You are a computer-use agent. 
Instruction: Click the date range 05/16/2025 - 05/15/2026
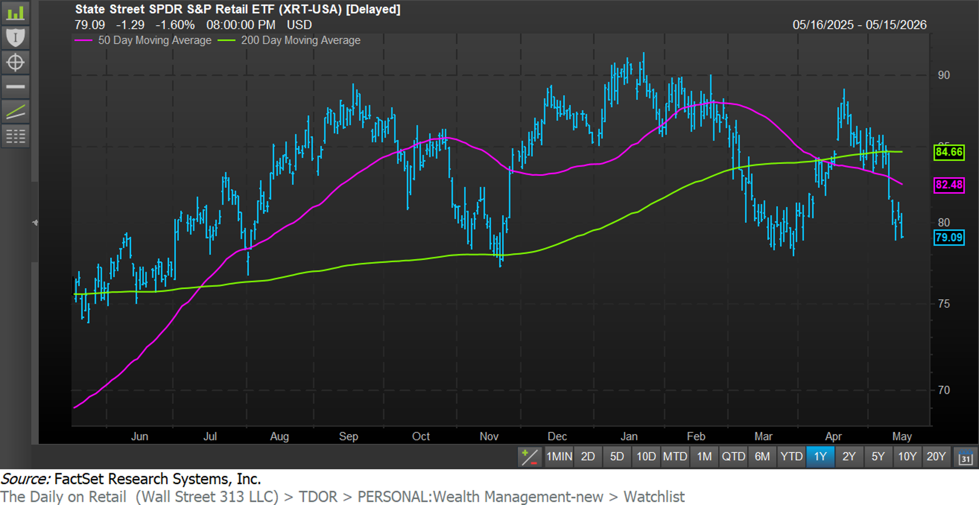point(859,25)
